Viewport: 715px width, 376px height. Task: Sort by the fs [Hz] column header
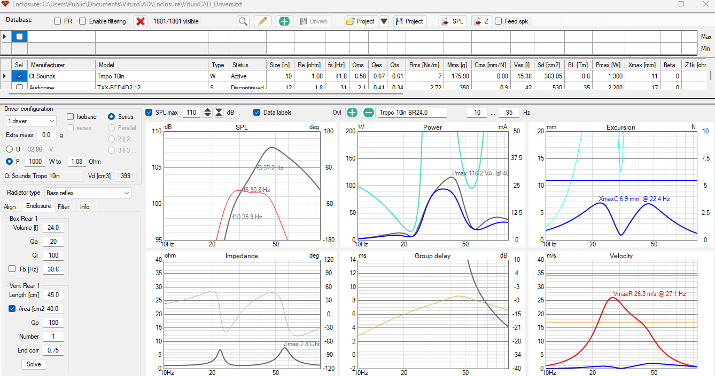(x=337, y=65)
